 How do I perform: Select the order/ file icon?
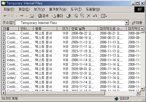coord(4,78)
